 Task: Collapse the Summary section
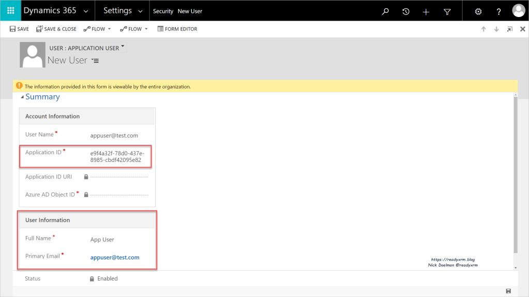[22, 97]
